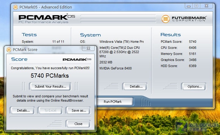
Task: Click the CPU Score value 6406
Action: [x=192, y=48]
